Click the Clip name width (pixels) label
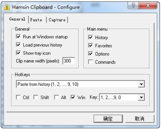This screenshot has height=129, width=161. pyautogui.click(x=38, y=61)
